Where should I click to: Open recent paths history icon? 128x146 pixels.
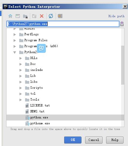click(x=122, y=24)
